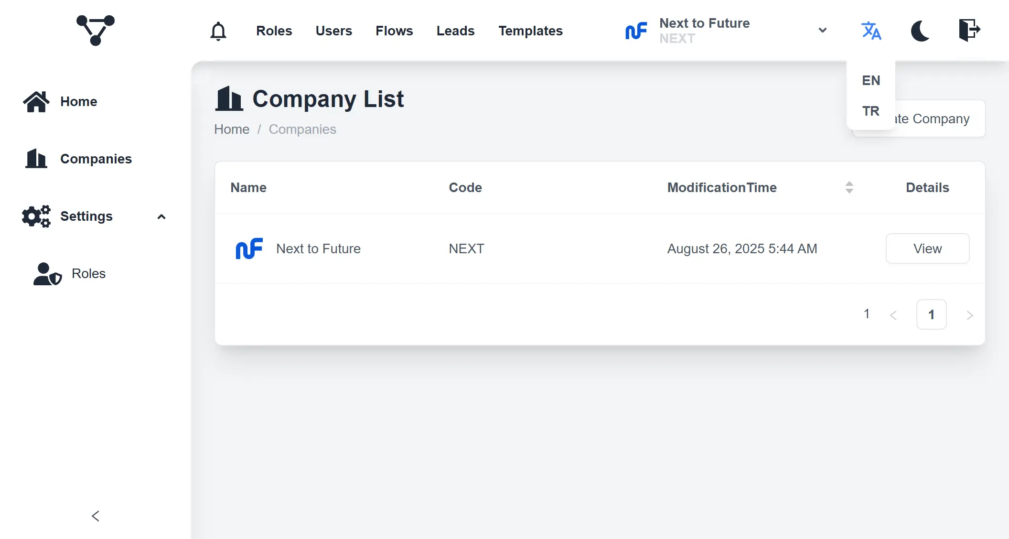Open Flows in the top navigation
Image resolution: width=1009 pixels, height=539 pixels.
click(x=394, y=31)
